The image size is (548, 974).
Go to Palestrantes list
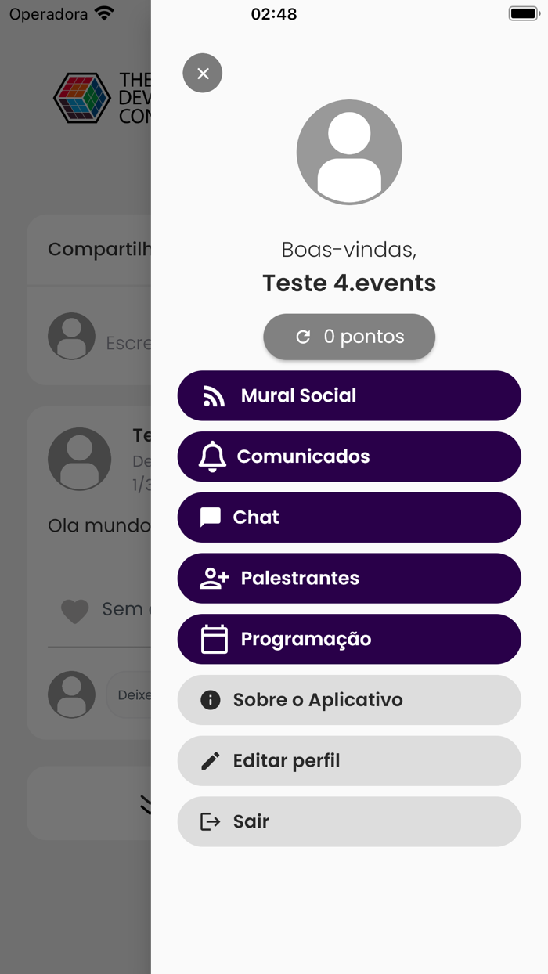(x=348, y=579)
